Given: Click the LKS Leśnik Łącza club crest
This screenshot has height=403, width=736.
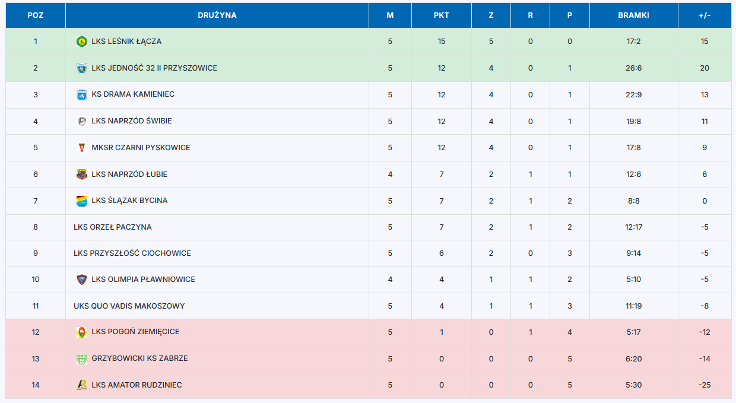Looking at the screenshot, I should (x=82, y=42).
